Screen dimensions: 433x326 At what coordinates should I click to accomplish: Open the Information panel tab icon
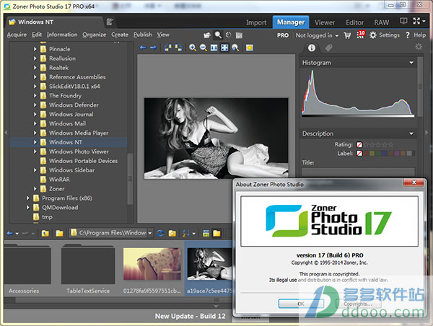point(312,48)
